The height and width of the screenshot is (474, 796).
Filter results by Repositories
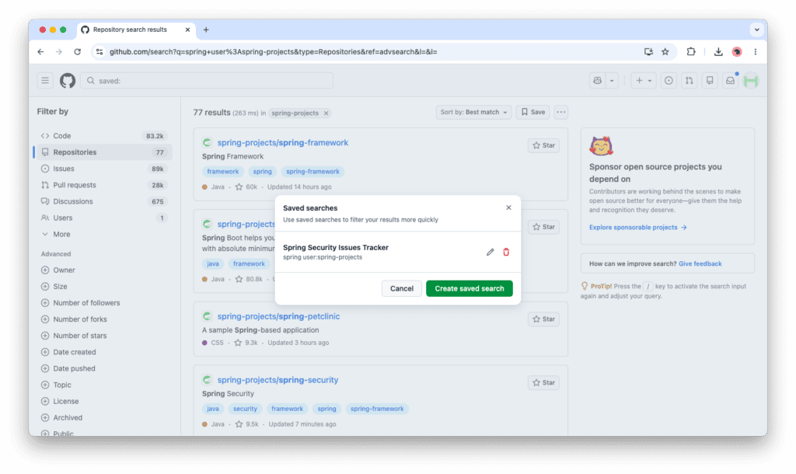(x=103, y=152)
